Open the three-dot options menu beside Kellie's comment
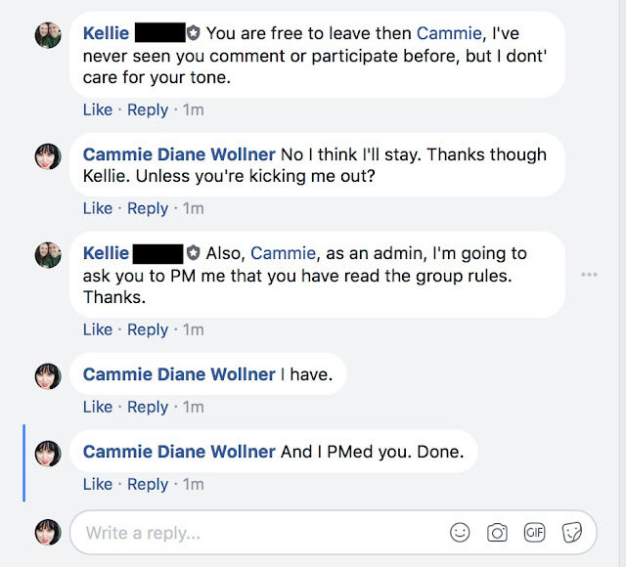626x567 pixels. [589, 275]
